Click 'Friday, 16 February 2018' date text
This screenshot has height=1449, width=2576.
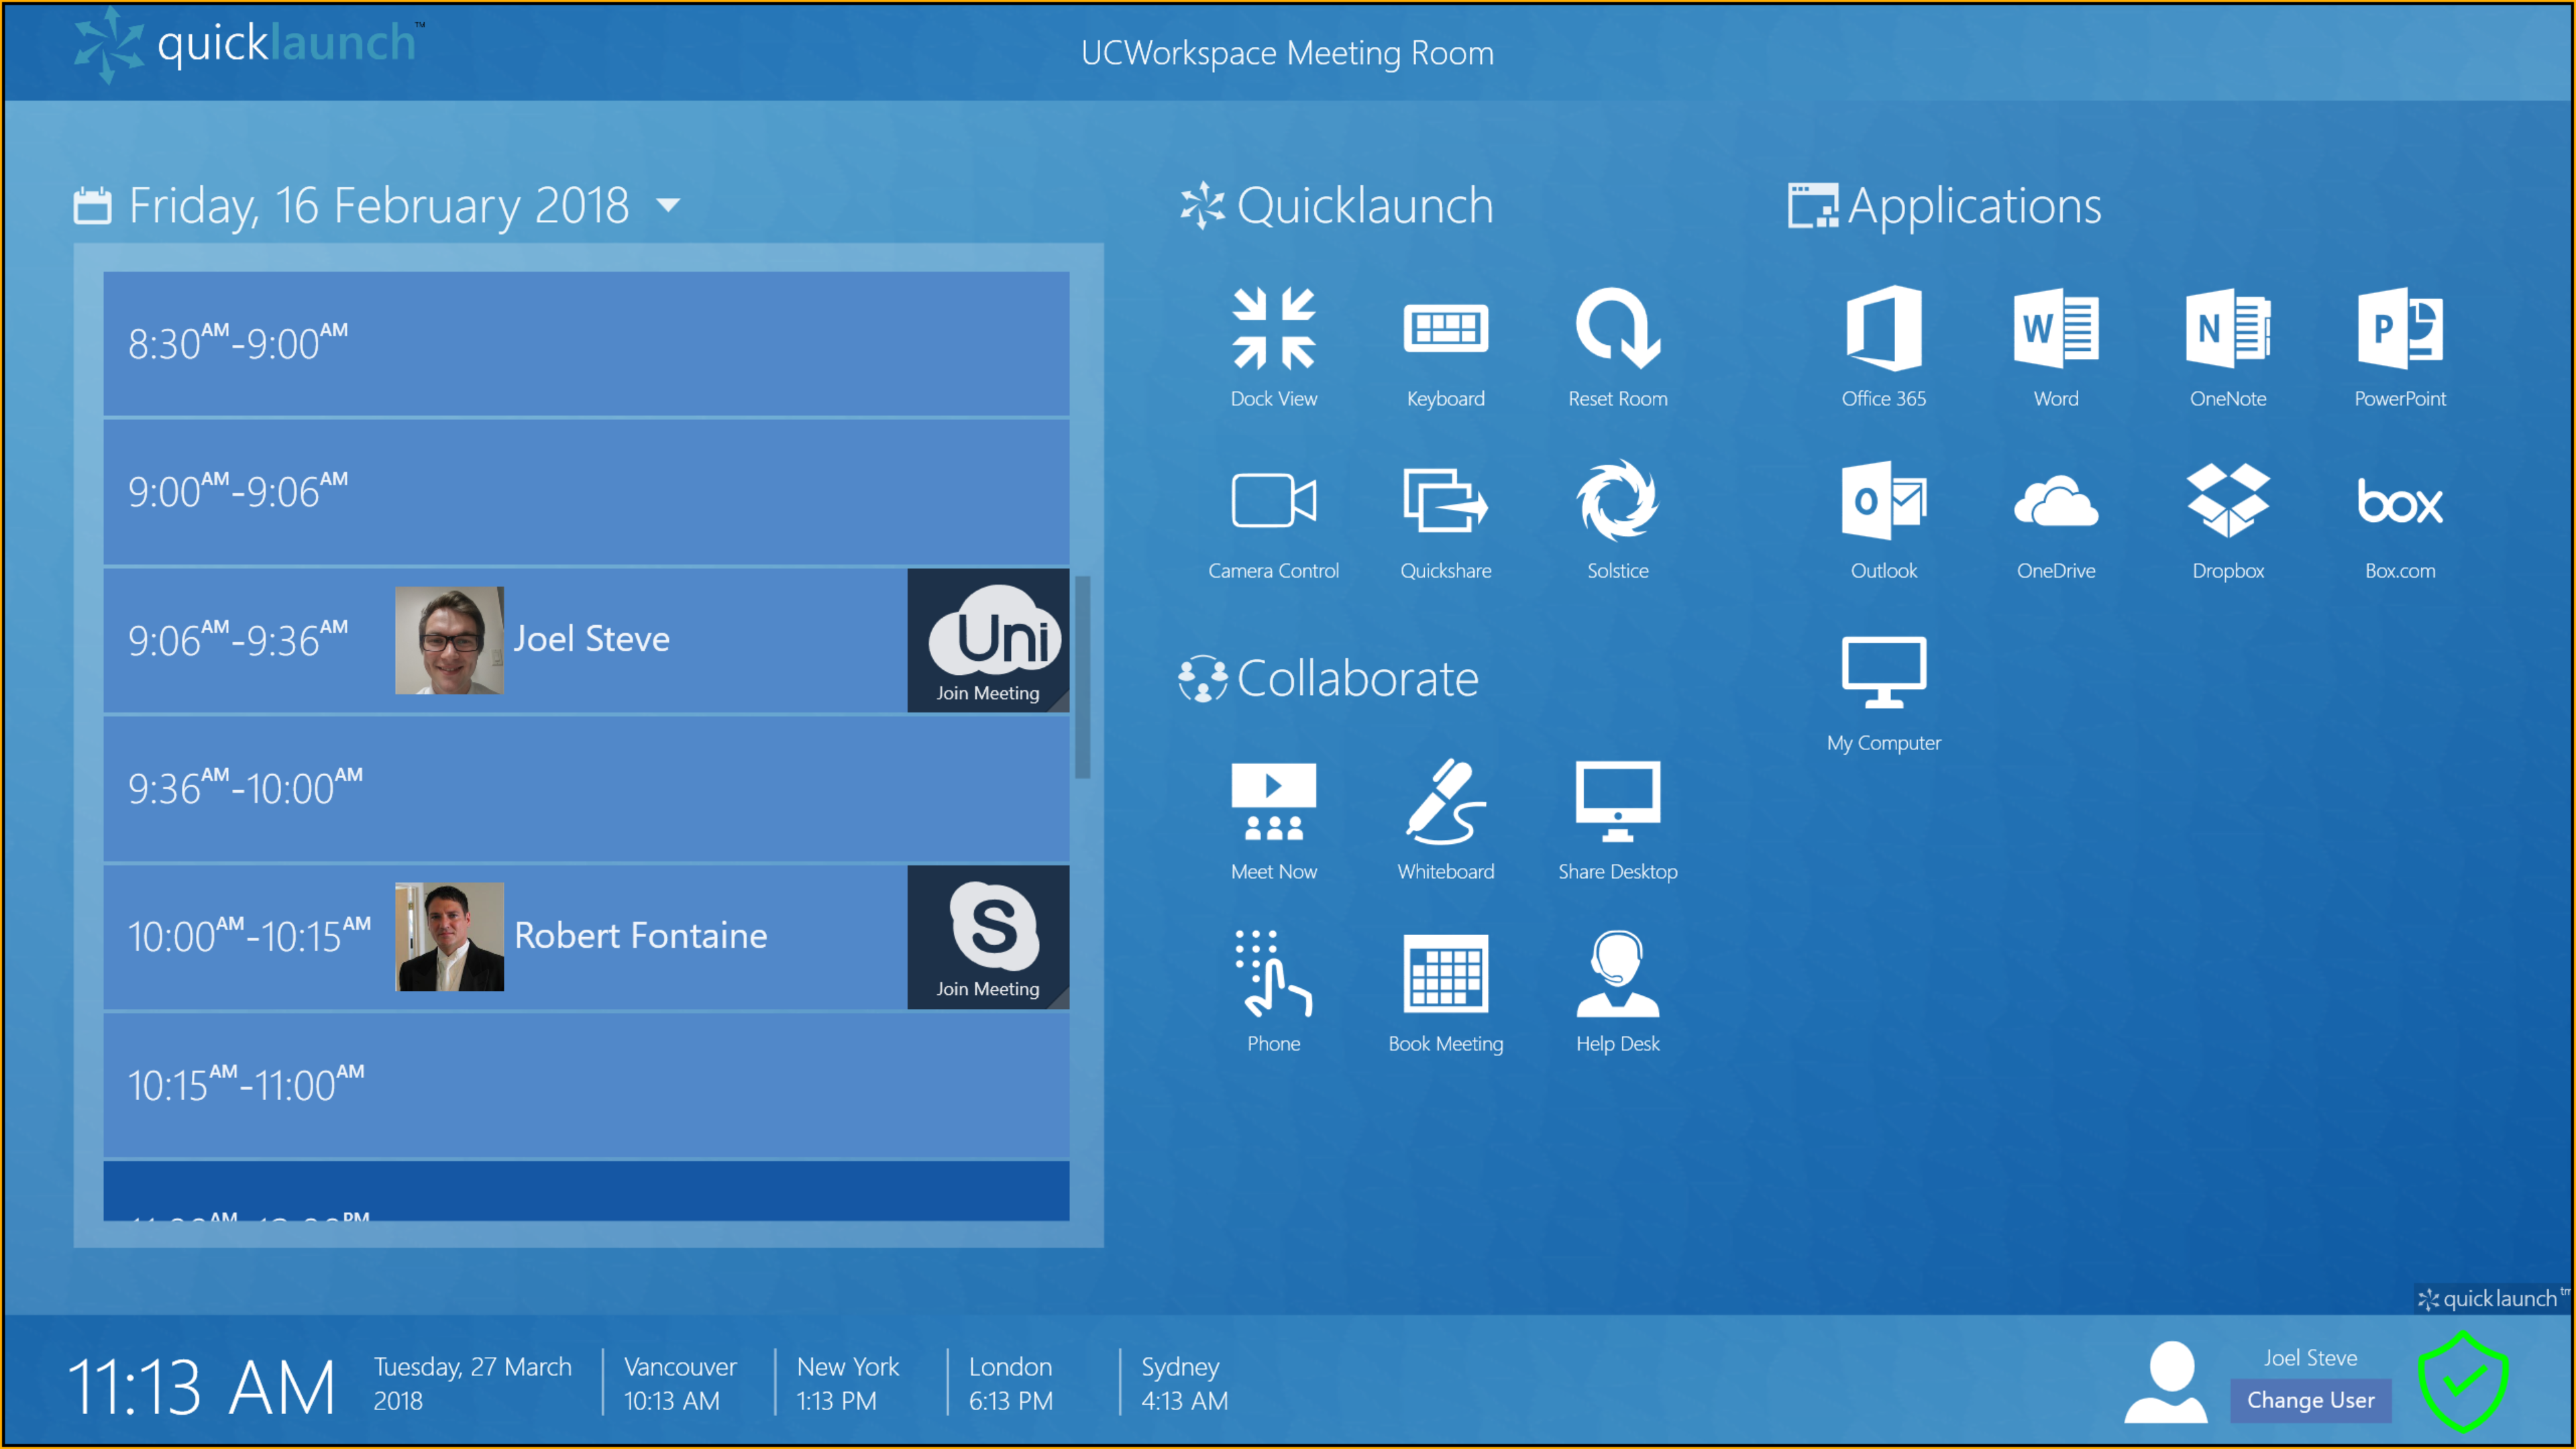[379, 207]
